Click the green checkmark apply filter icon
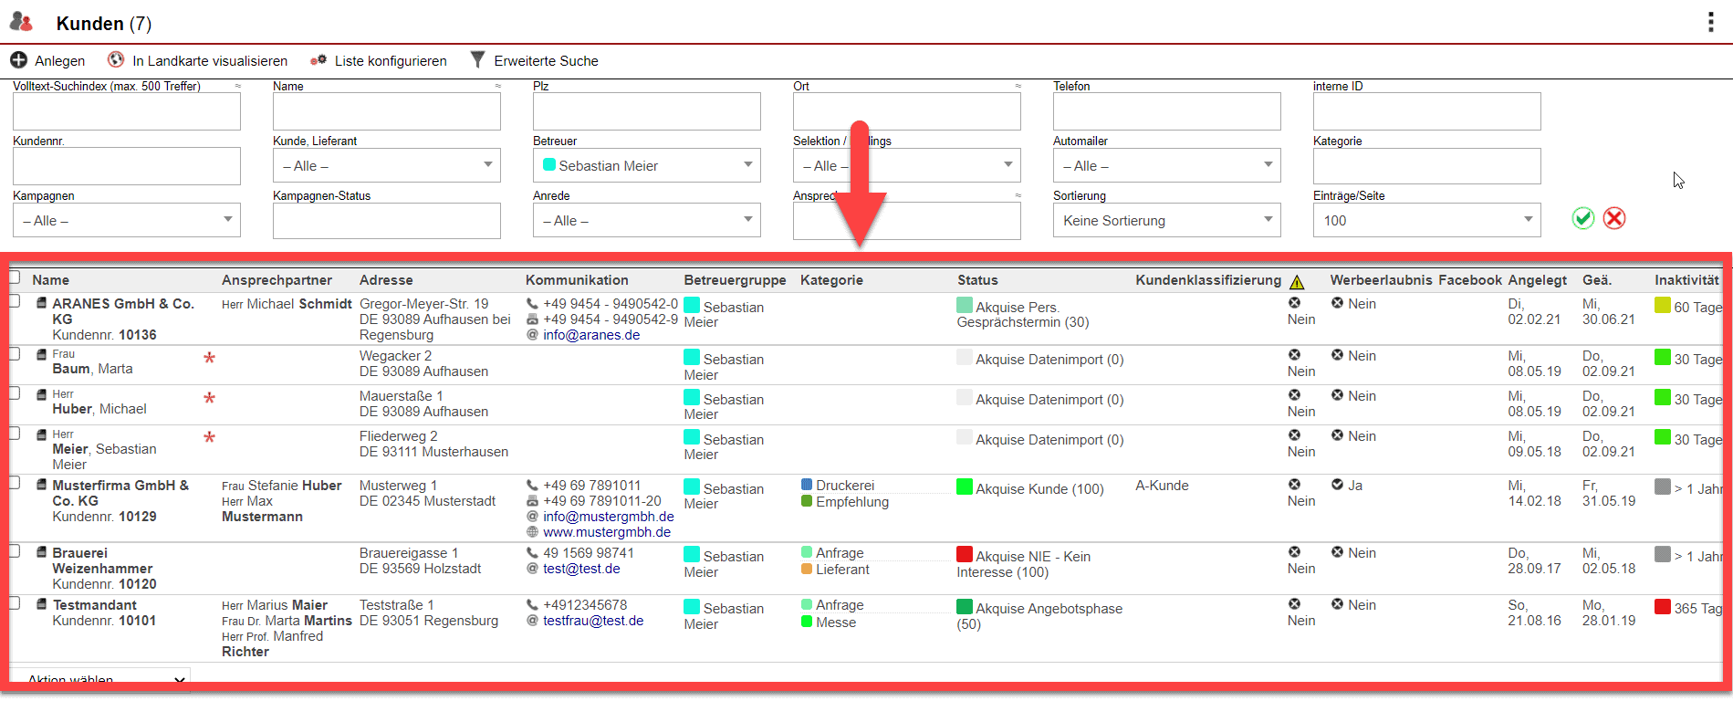The height and width of the screenshot is (701, 1733). [1583, 218]
